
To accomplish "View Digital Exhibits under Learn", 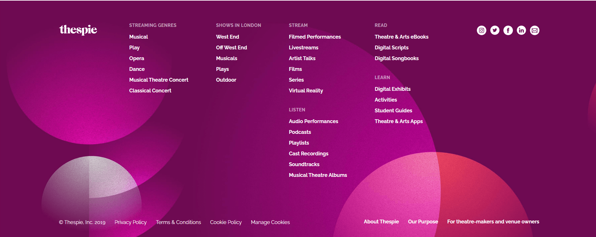I will (392, 89).
